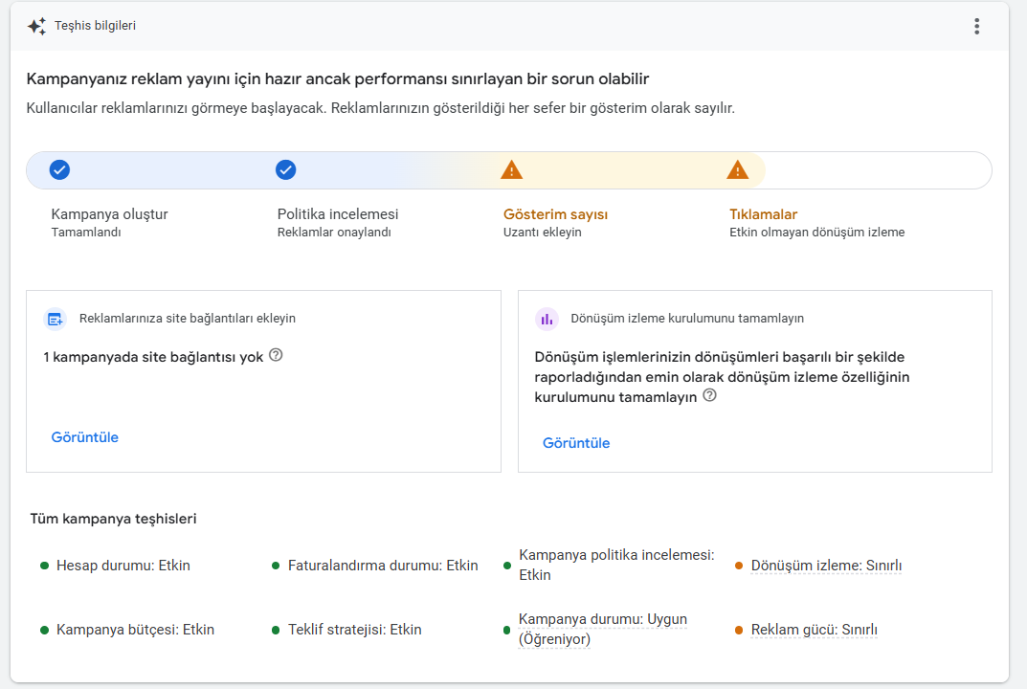Select the Gösterim sayısı step label
1027x689 pixels.
tap(555, 214)
